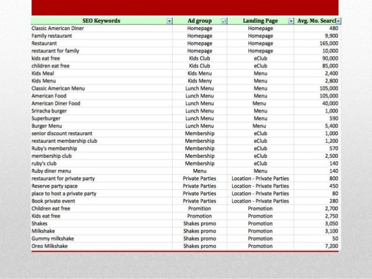Select the 3,050 search volume cell
The height and width of the screenshot is (279, 372).
coord(317,224)
